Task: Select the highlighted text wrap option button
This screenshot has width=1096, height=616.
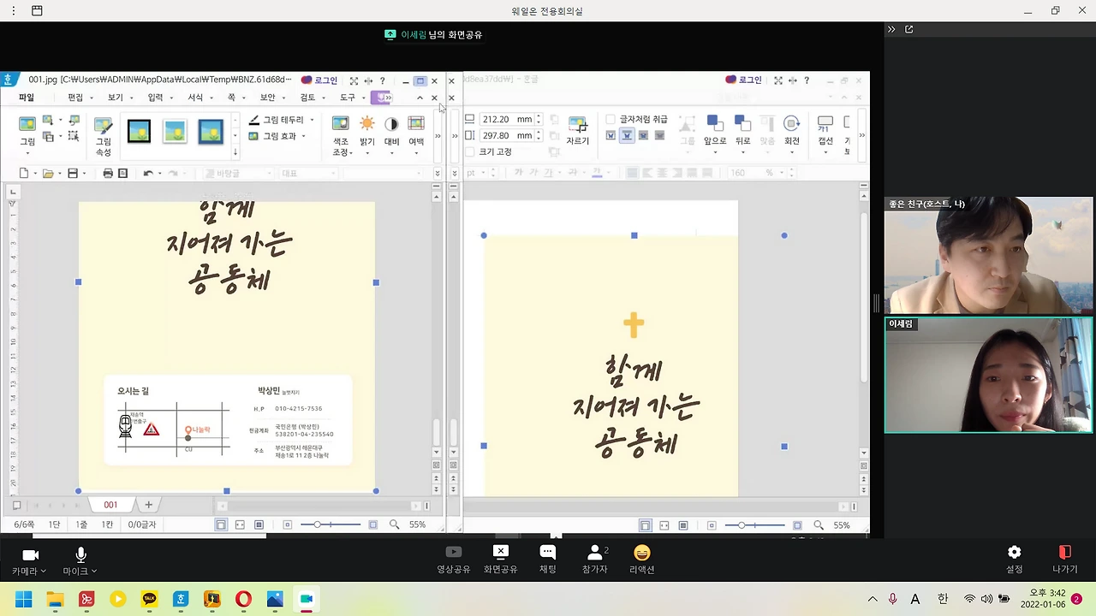Action: (627, 135)
